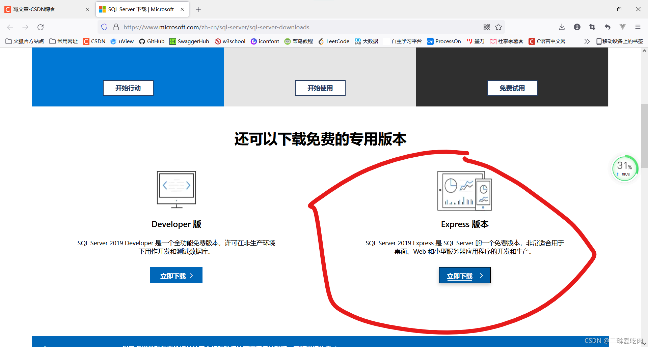Image resolution: width=648 pixels, height=347 pixels.
Task: Click the Developer edition monitor icon
Action: pos(176,189)
